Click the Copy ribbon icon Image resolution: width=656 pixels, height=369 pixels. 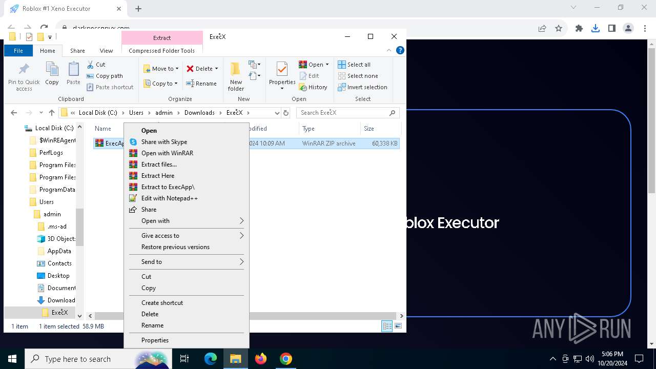(x=52, y=73)
